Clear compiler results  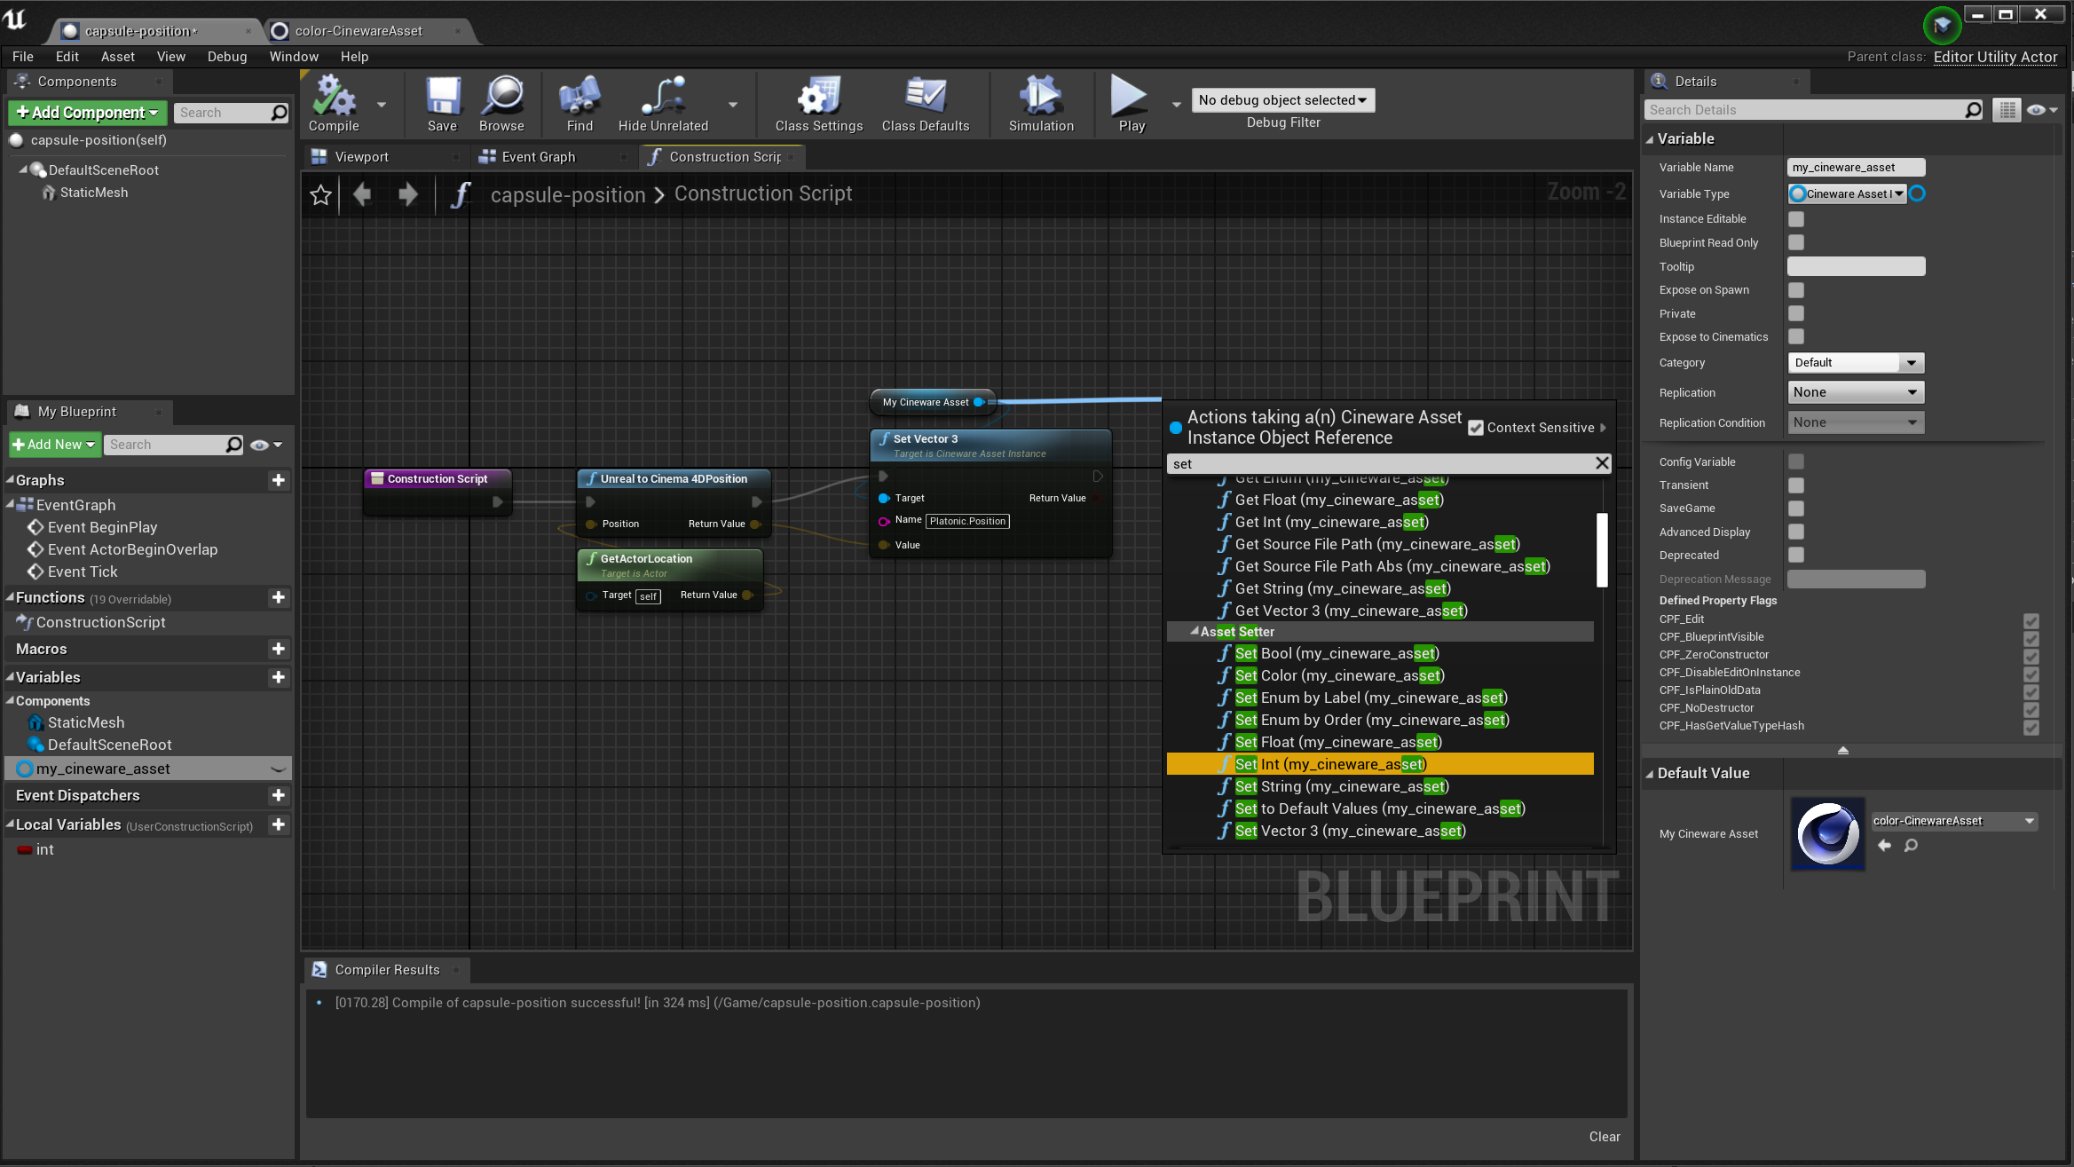click(1605, 1137)
